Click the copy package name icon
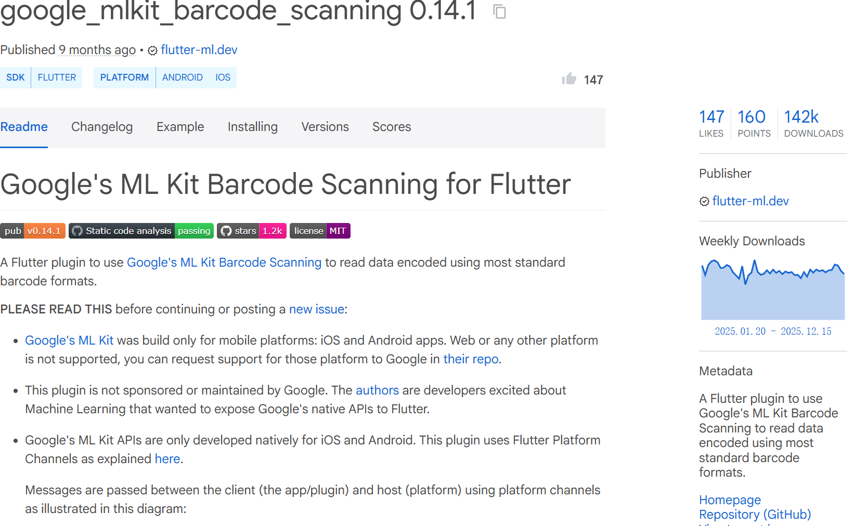This screenshot has height=526, width=855. [x=499, y=11]
